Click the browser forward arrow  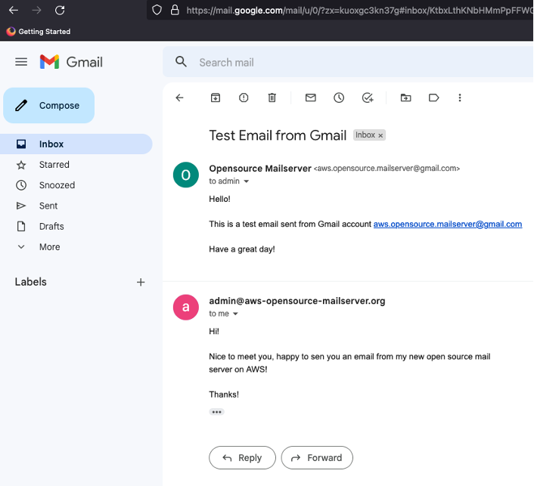(36, 11)
